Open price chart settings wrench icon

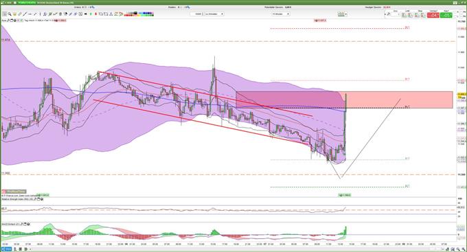point(8,21)
